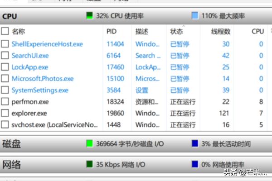Collapse the CPU section header

pyautogui.click(x=136, y=16)
